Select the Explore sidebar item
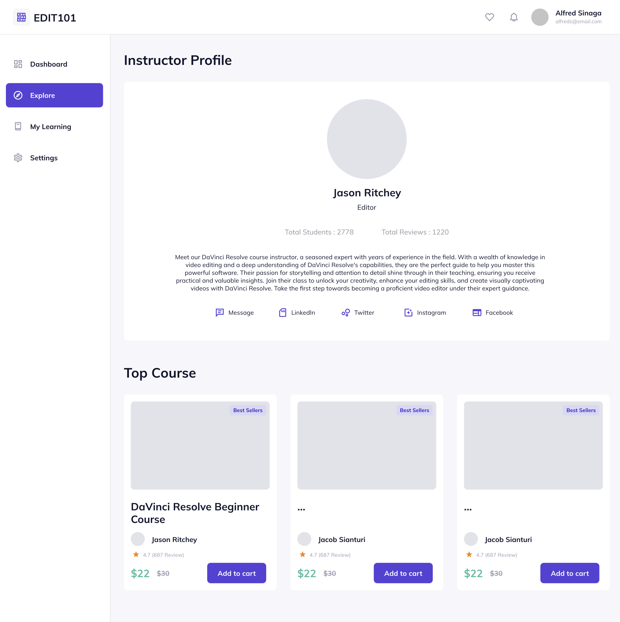Image resolution: width=620 pixels, height=622 pixels. tap(55, 95)
